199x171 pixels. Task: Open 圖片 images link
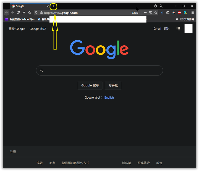tap(167, 29)
